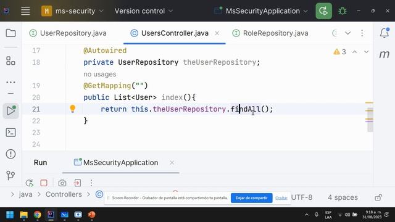395x222 pixels.
Task: Open the Problems tool window
Action: [x=10, y=154]
